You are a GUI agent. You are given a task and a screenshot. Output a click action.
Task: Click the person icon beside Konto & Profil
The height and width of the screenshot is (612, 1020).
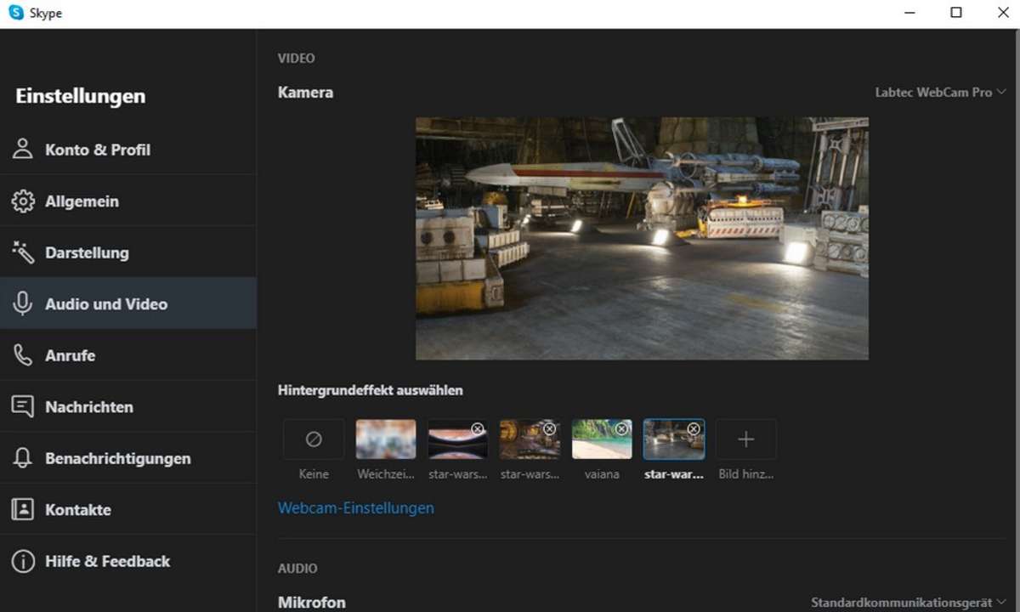pos(23,150)
